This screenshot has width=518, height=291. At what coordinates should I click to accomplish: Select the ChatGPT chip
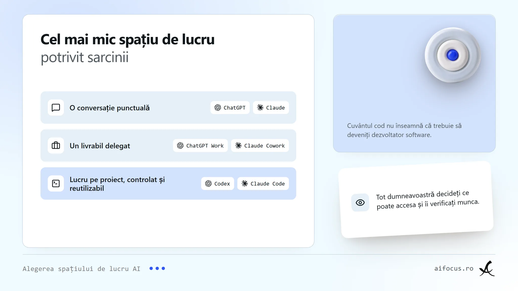(x=230, y=108)
